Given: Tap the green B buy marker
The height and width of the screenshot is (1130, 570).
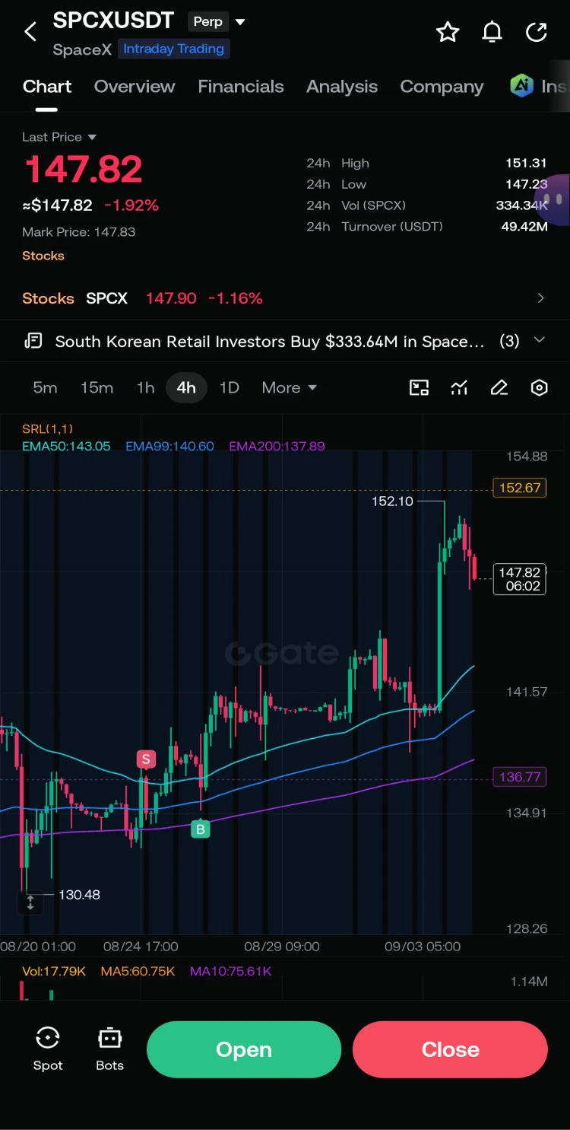Looking at the screenshot, I should 201,829.
